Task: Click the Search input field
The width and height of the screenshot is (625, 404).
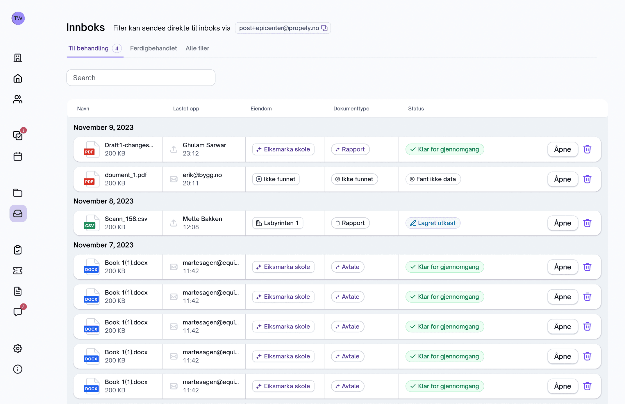Action: point(141,78)
